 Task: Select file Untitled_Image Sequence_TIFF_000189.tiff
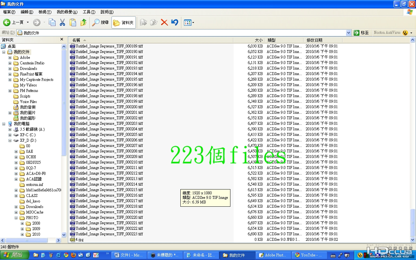click(x=109, y=46)
